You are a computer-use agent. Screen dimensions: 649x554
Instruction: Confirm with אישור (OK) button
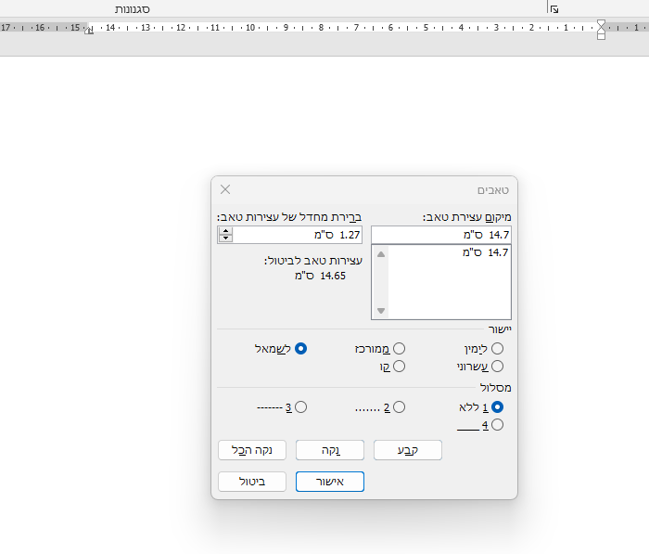coord(330,482)
